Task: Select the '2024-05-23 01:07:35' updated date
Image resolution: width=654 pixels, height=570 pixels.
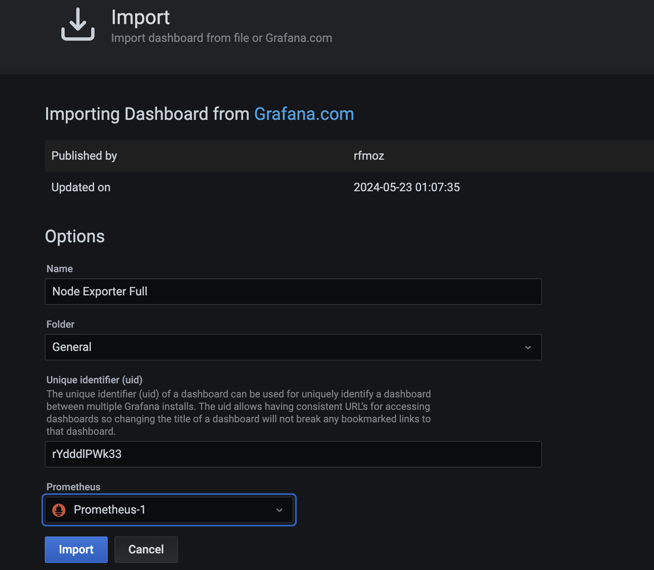Action: (x=407, y=188)
